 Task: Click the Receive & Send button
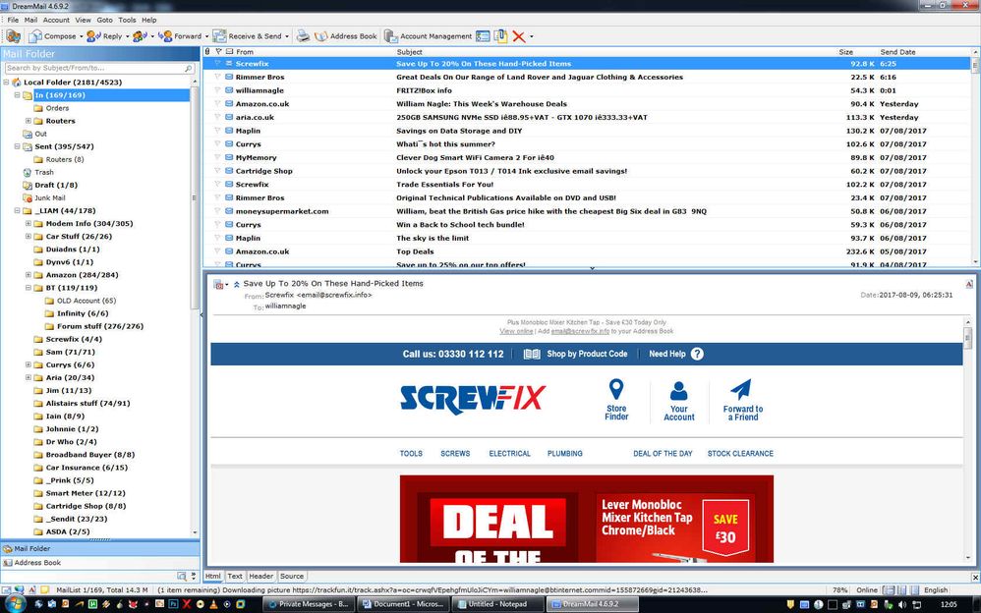(247, 36)
